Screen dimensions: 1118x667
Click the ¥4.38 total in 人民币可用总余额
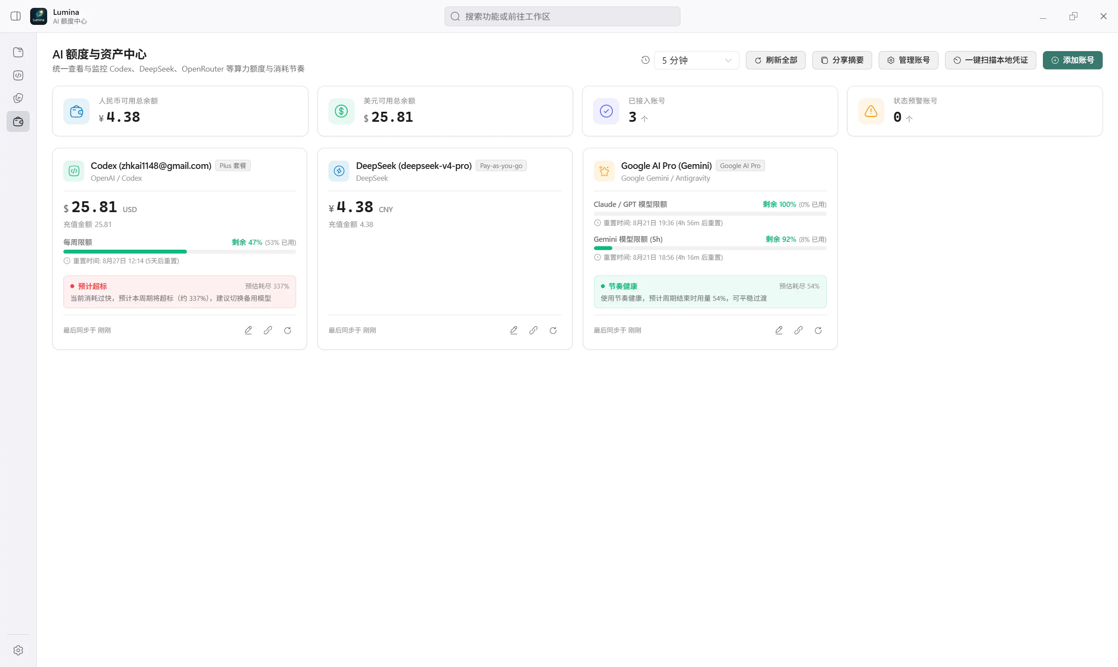[x=119, y=117]
